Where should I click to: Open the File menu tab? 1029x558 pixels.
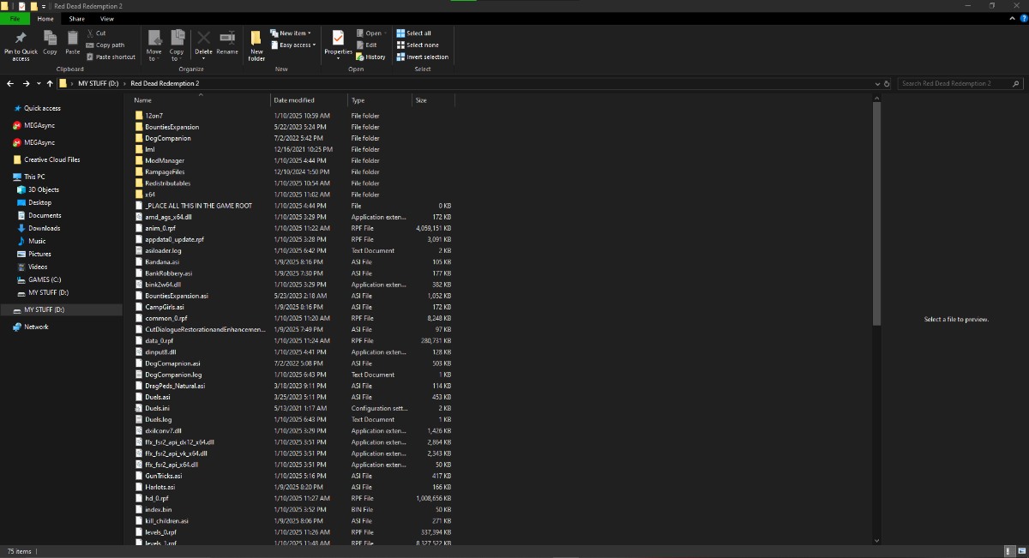15,18
